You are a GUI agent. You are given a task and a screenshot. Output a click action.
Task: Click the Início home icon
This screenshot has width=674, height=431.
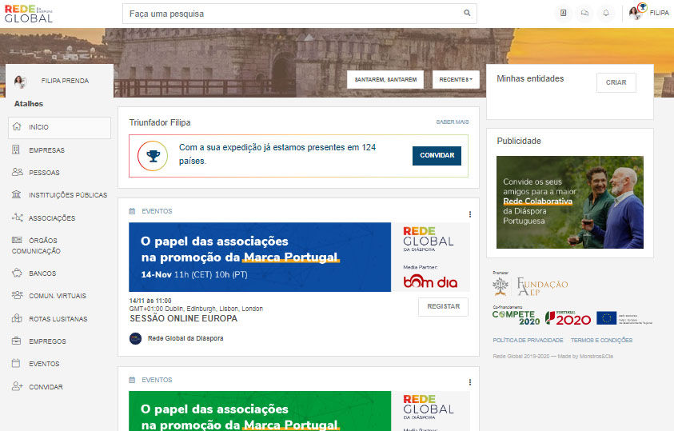point(17,126)
